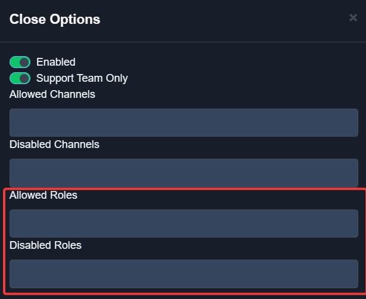Select the box under Allowed Roles

pos(184,223)
